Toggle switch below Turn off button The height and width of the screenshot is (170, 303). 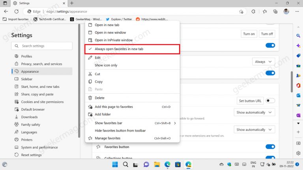(270, 45)
